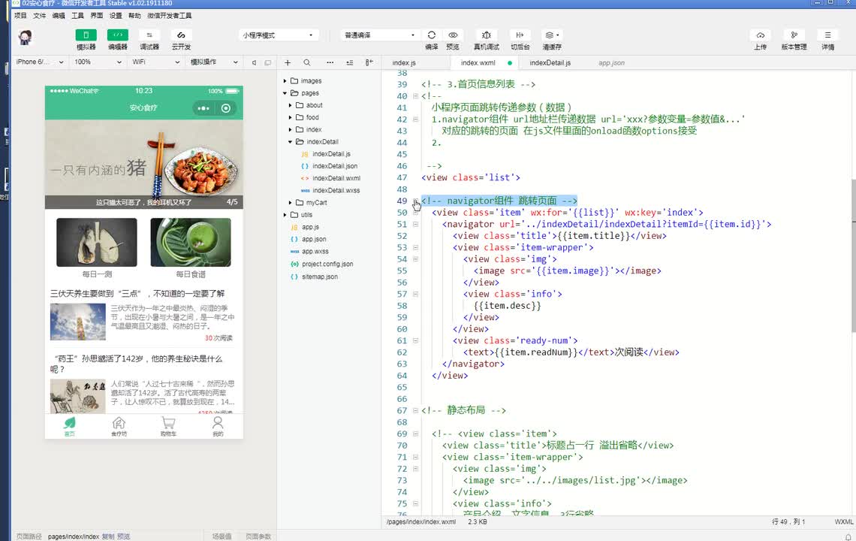This screenshot has width=856, height=541.
Task: Click the 预览 link beside page path
Action: pos(124,536)
